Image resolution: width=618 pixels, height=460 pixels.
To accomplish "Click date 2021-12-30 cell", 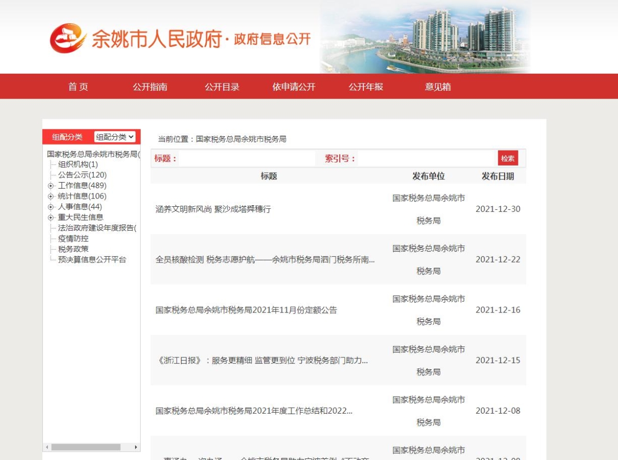I will coord(498,209).
